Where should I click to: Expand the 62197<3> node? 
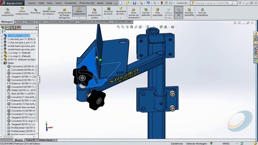[x=2, y=60]
